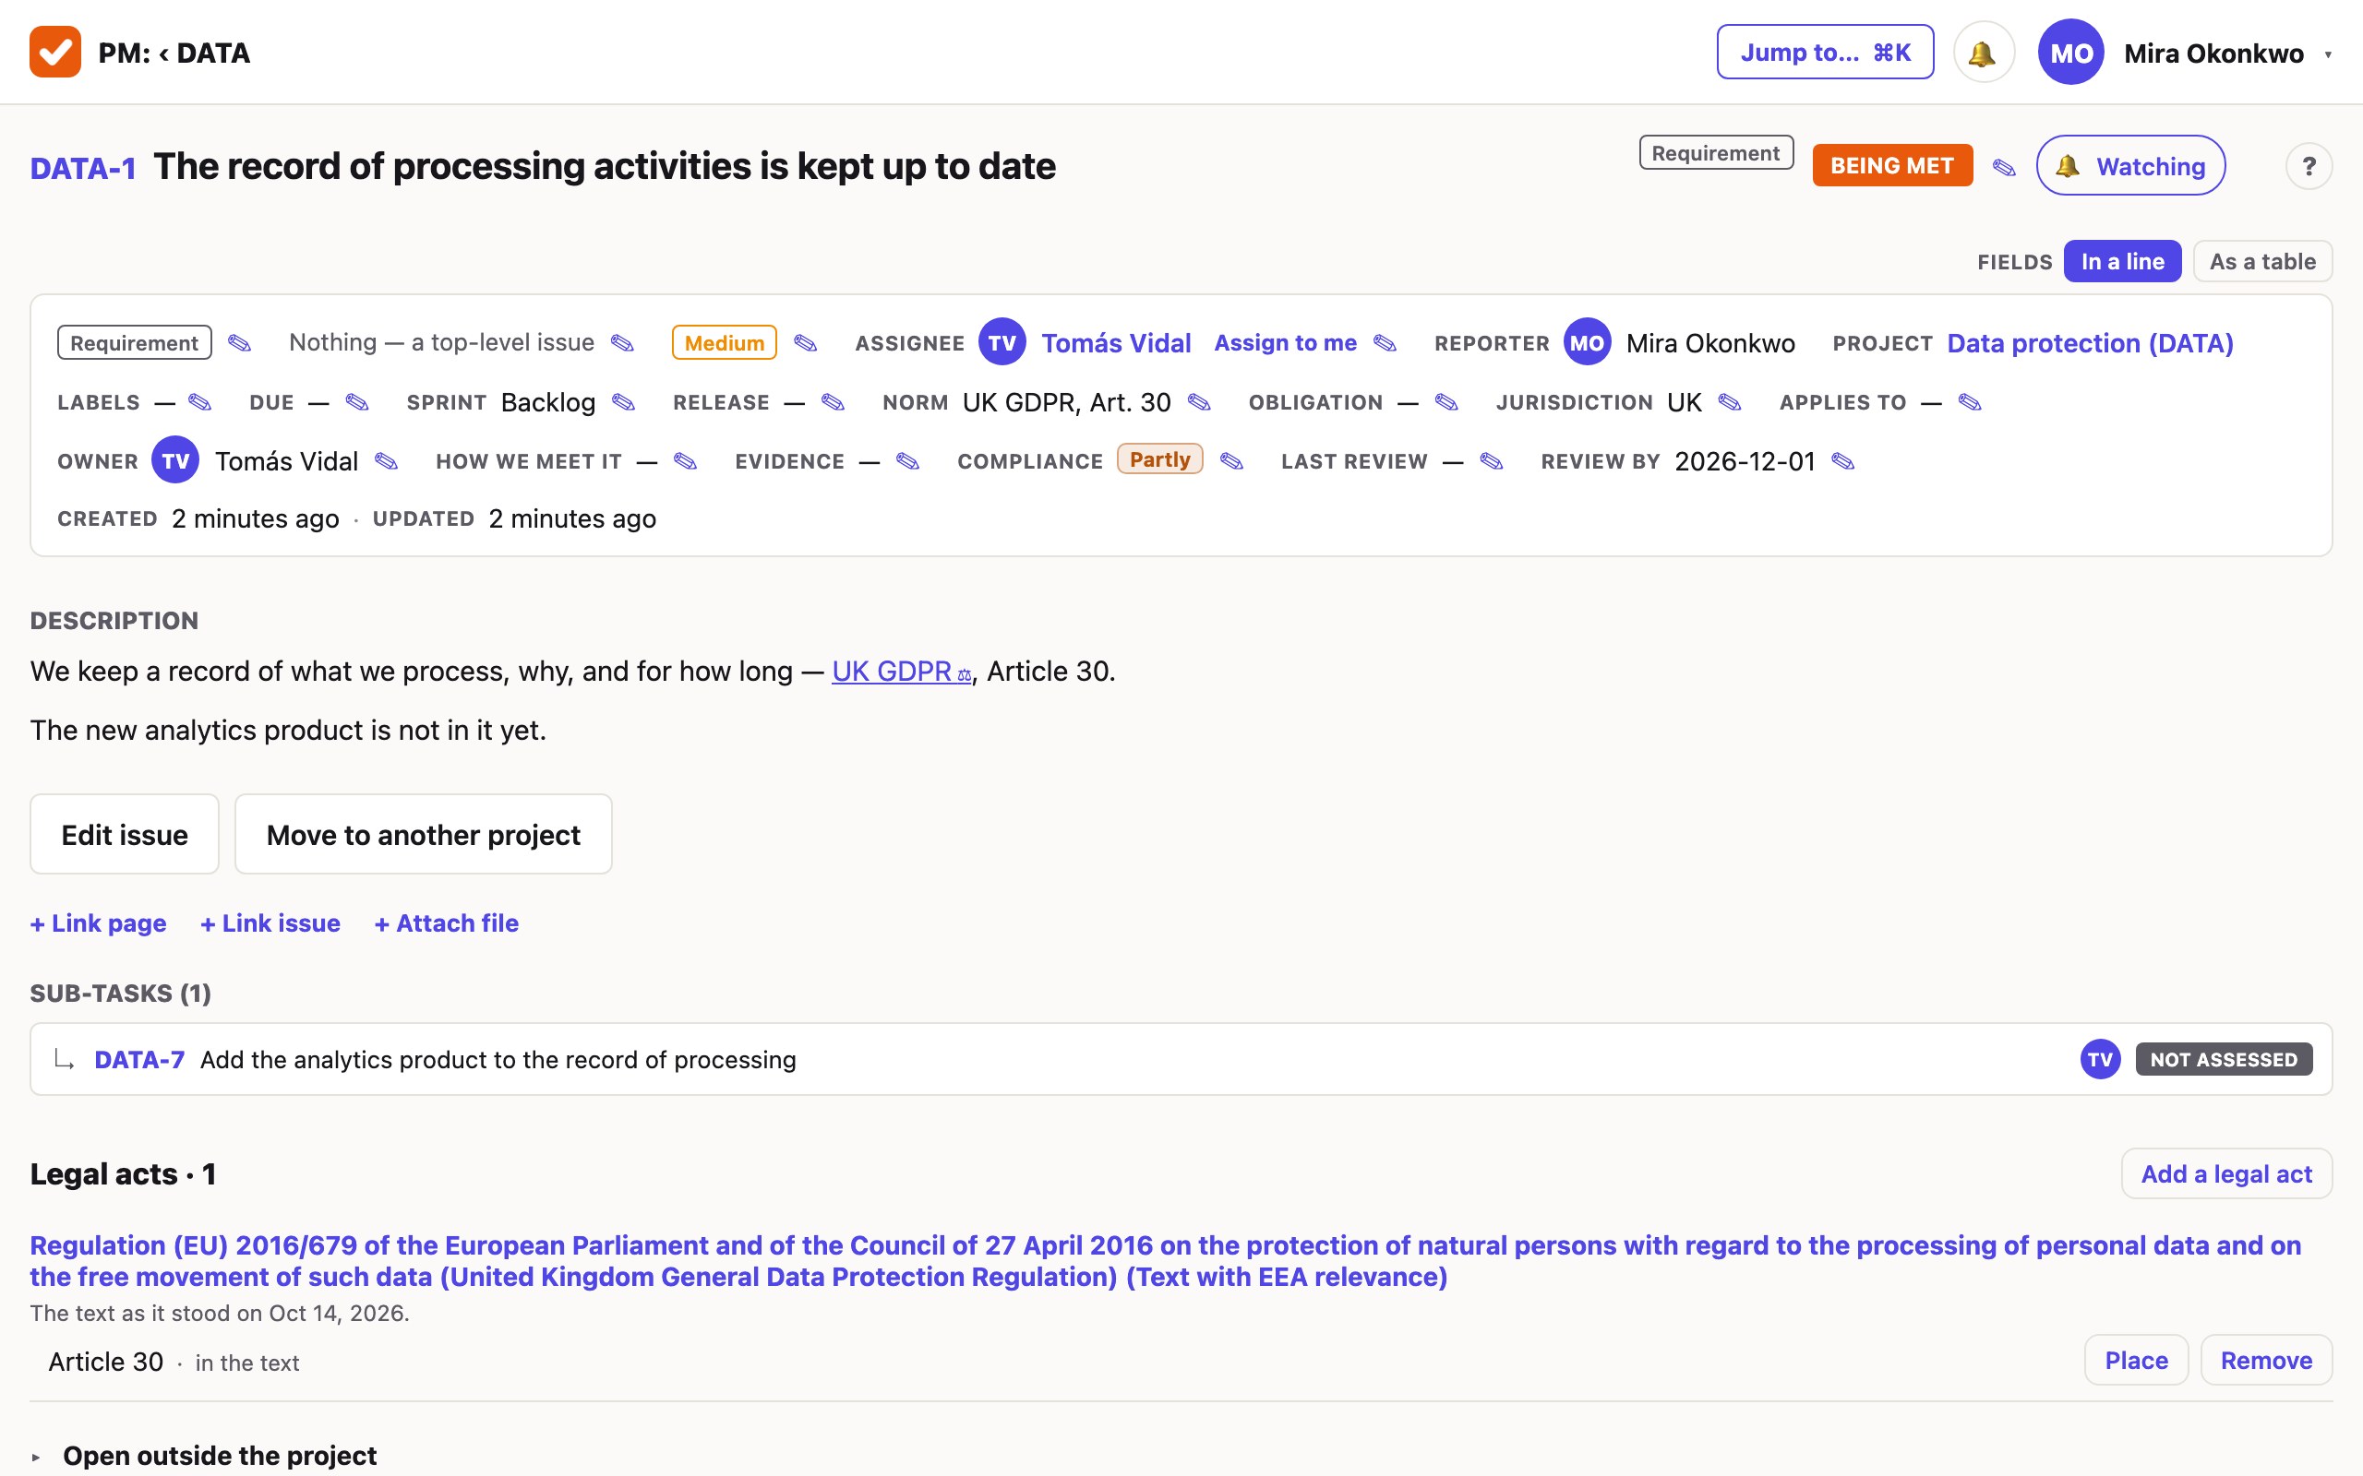The image size is (2363, 1476).
Task: Edit the Due date pencil
Action: [356, 402]
